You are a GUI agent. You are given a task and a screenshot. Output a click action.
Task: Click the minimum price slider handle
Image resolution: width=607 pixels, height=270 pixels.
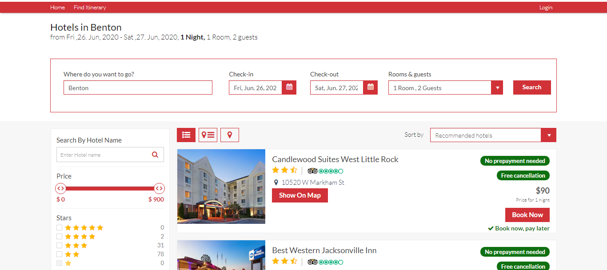(x=60, y=189)
